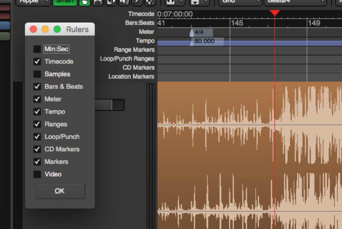The height and width of the screenshot is (229, 342).
Task: Zoom the Rulers dialog with green button
Action: 57,29
